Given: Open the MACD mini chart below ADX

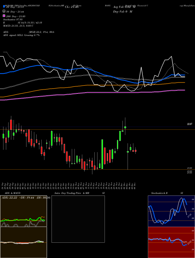Looking at the screenshot, I should coord(23,242).
